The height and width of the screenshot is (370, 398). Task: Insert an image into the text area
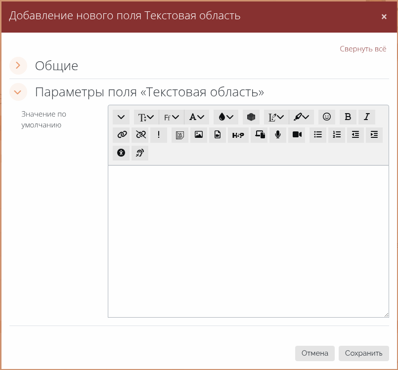coord(198,135)
